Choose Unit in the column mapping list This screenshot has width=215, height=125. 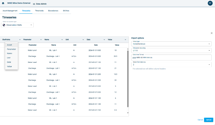coord(9,58)
